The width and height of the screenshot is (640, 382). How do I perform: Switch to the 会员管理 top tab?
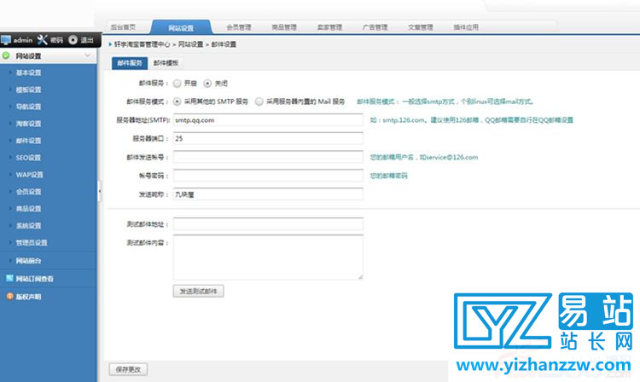pos(239,27)
